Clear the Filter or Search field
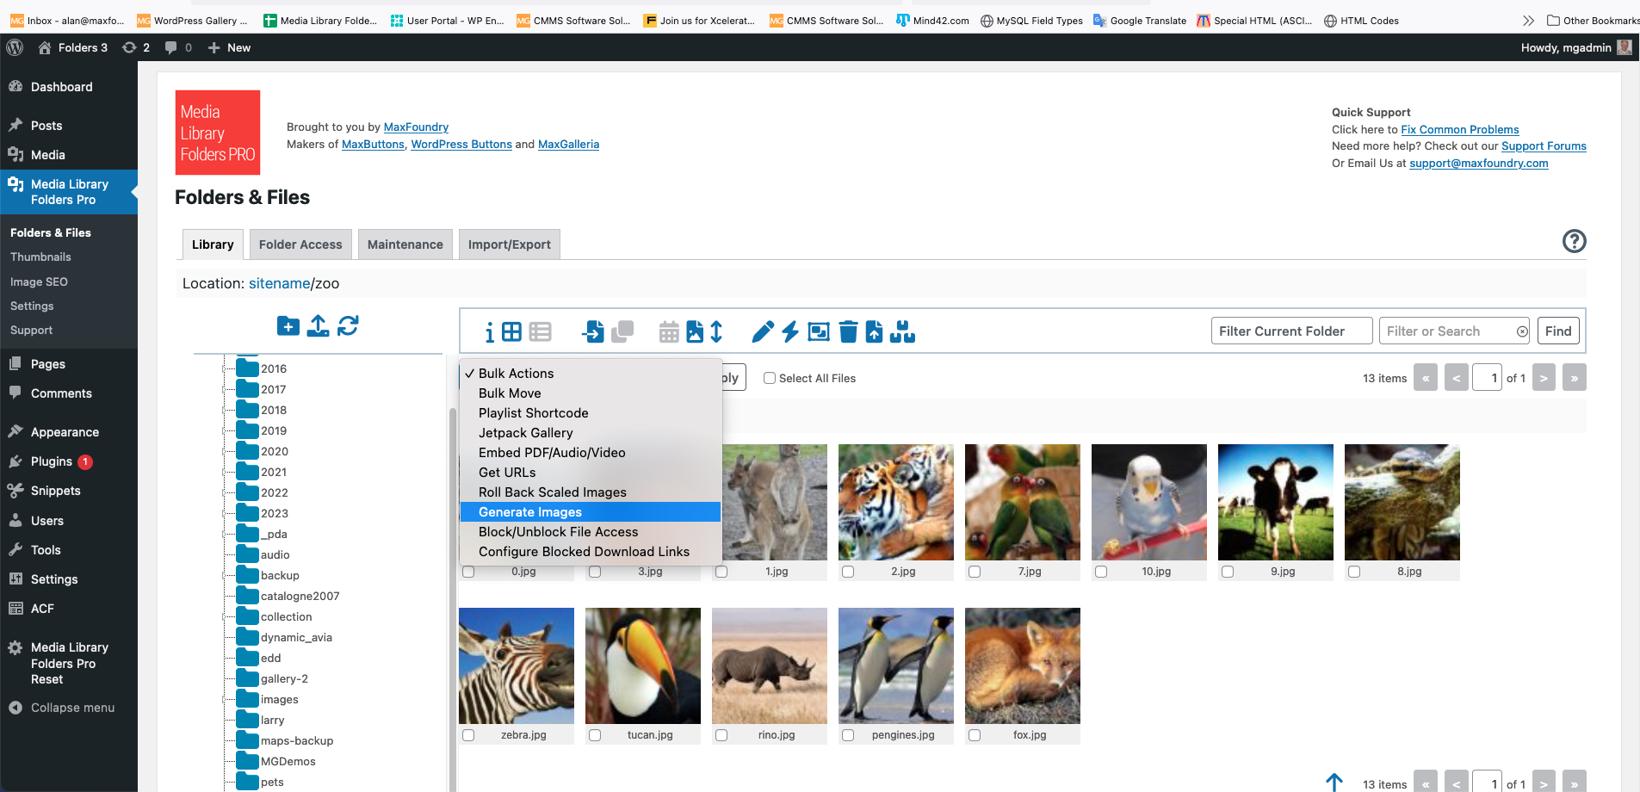The width and height of the screenshot is (1640, 792). click(x=1522, y=331)
